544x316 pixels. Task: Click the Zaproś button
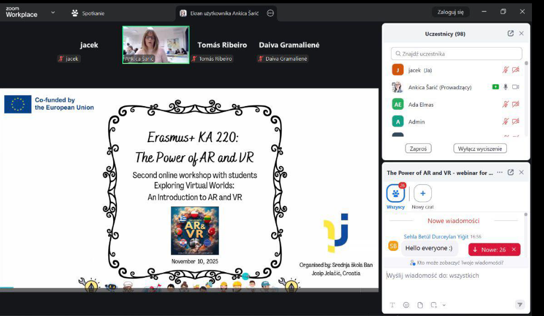click(x=418, y=148)
